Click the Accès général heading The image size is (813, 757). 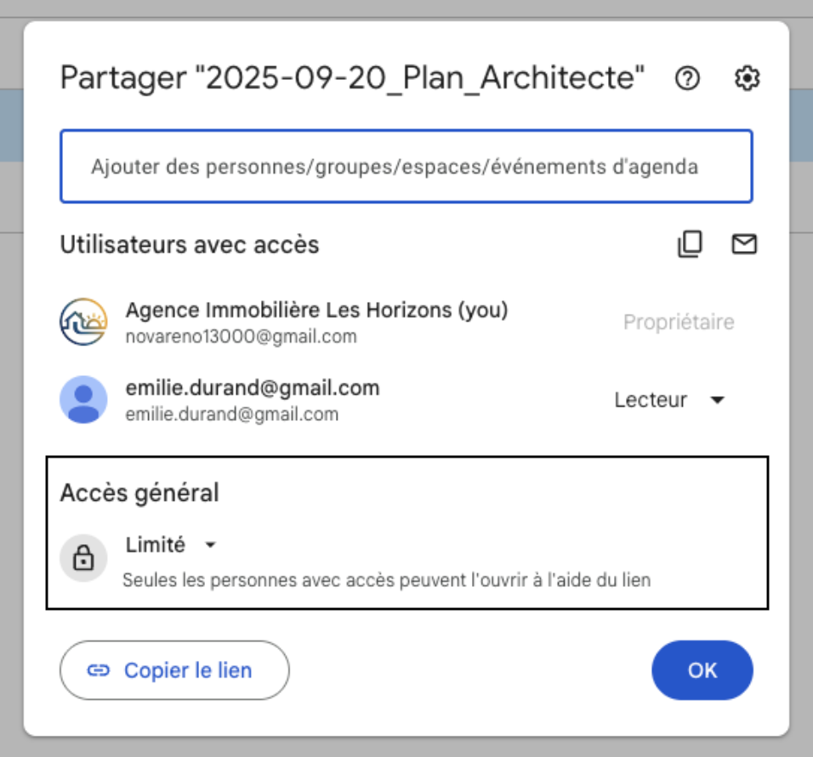139,492
